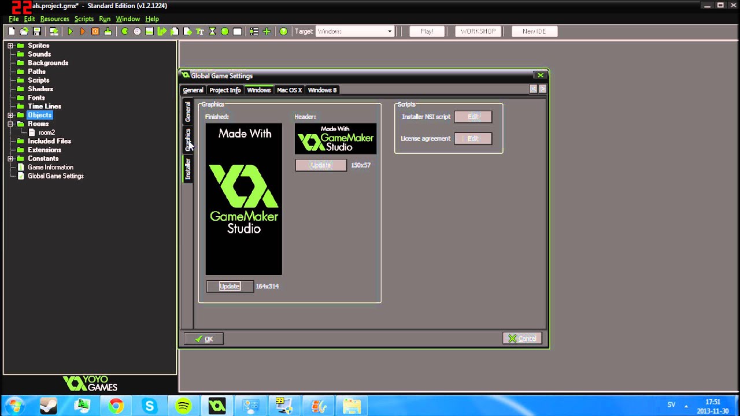Click the Create Font icon in toolbar

[199, 31]
